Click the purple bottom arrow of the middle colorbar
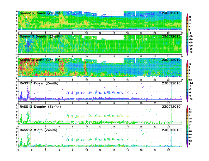This screenshot has height=161, width=209. (x=187, y=100)
